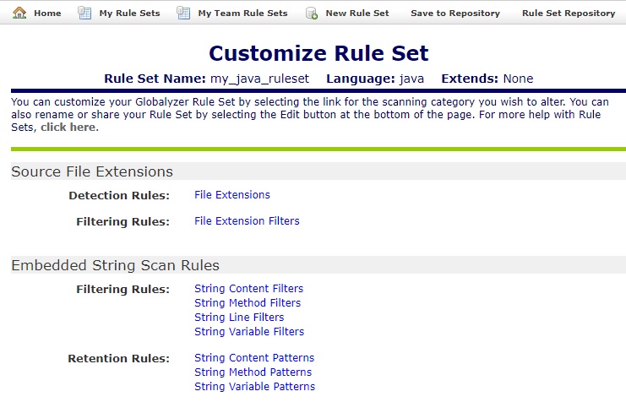Open String Variable Patterns

tap(254, 387)
